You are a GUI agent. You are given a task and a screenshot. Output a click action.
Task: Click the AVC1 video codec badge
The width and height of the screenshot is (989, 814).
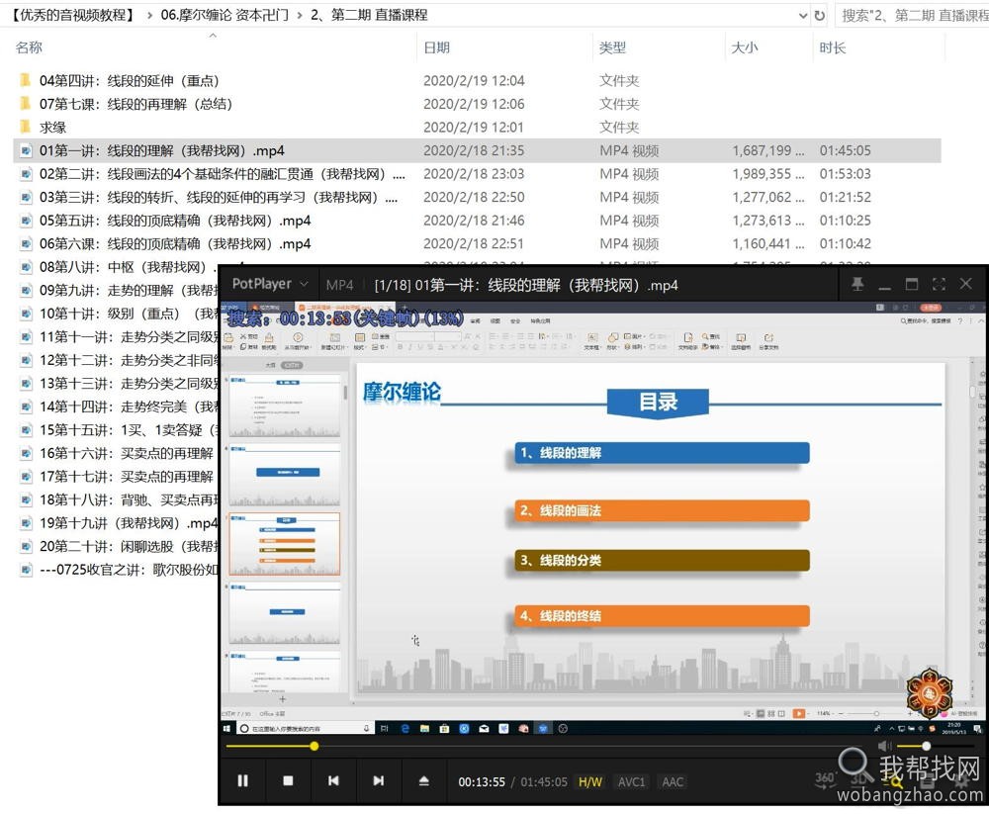(x=631, y=781)
